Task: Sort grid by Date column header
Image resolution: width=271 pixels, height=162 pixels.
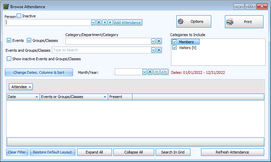Action: (x=23, y=97)
